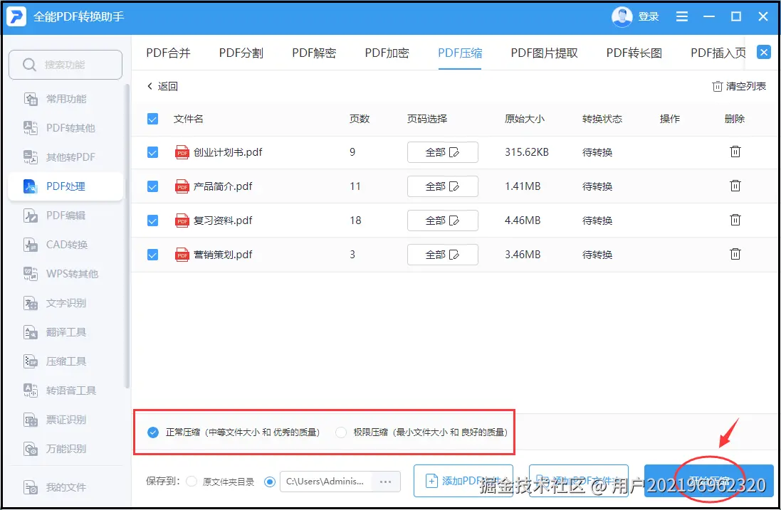Open page selection 全部 for 创业计划书.pdf
781x510 pixels.
442,152
